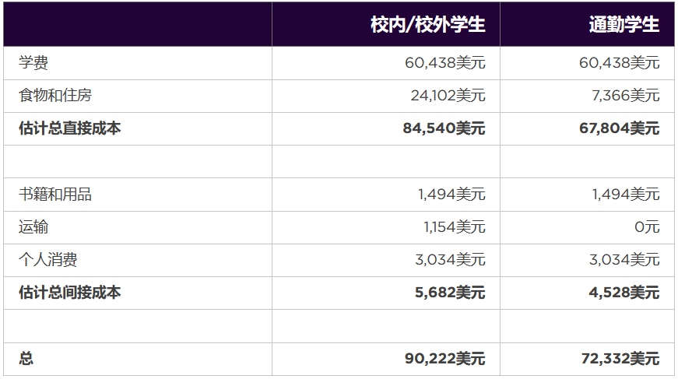Click the 5,682美元 indirect cost total
This screenshot has height=379, width=678.
[451, 293]
